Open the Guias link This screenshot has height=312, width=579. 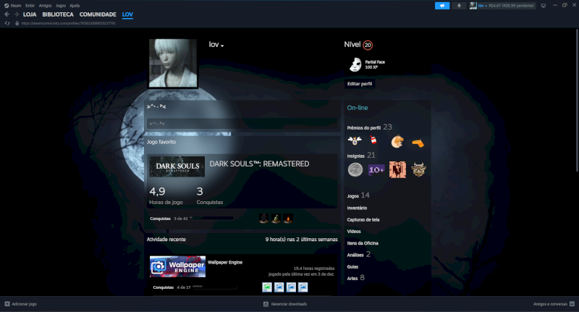pyautogui.click(x=352, y=266)
